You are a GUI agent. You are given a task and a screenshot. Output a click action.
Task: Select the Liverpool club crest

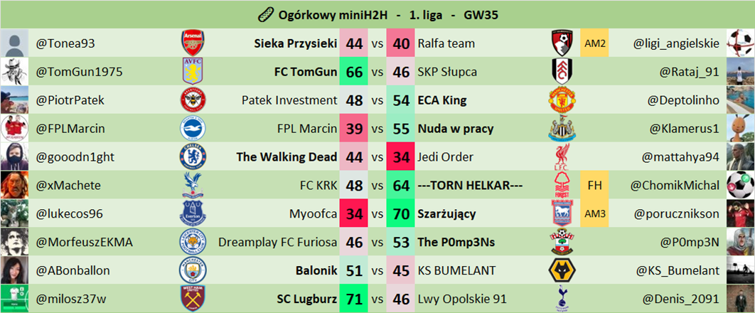tap(562, 156)
